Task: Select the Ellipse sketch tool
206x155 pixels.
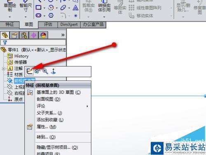Action: click(63, 7)
